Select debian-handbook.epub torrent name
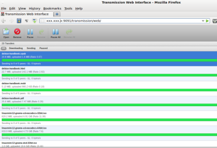 click(x=14, y=54)
